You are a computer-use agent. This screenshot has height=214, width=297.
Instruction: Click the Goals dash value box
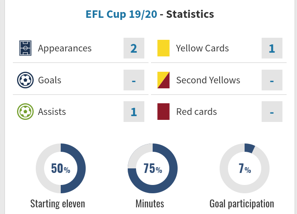[x=134, y=80]
